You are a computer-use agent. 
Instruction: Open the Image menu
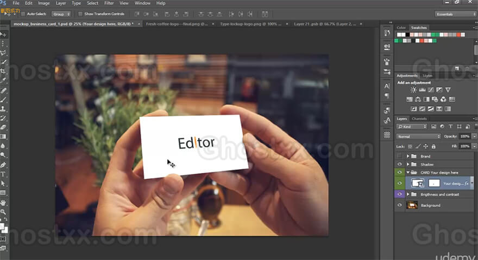(x=43, y=3)
